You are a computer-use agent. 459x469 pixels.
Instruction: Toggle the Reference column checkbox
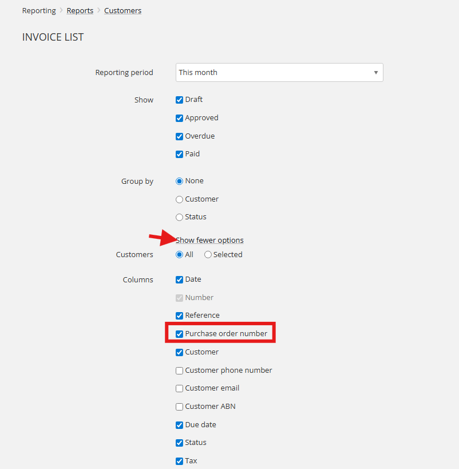pos(179,316)
